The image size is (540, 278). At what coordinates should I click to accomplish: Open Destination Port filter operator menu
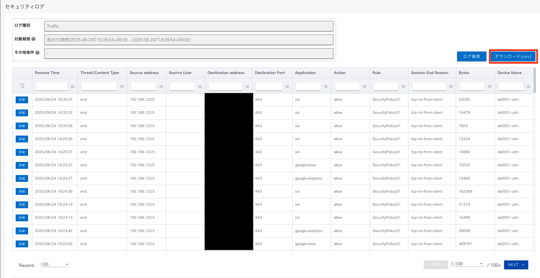coord(287,86)
